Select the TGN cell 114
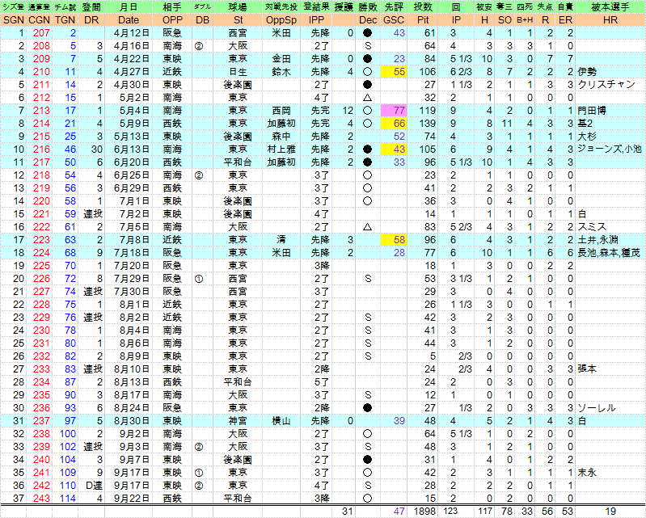This screenshot has width=646, height=518. click(68, 499)
